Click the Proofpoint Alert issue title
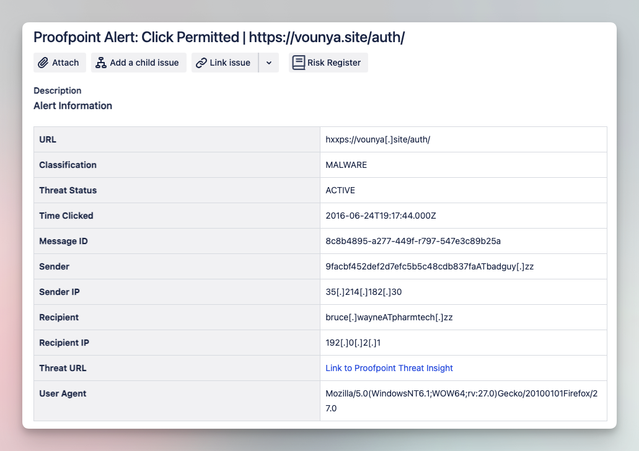639x451 pixels. click(x=219, y=37)
